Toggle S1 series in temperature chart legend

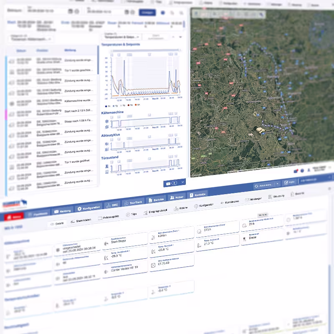[x=137, y=105]
